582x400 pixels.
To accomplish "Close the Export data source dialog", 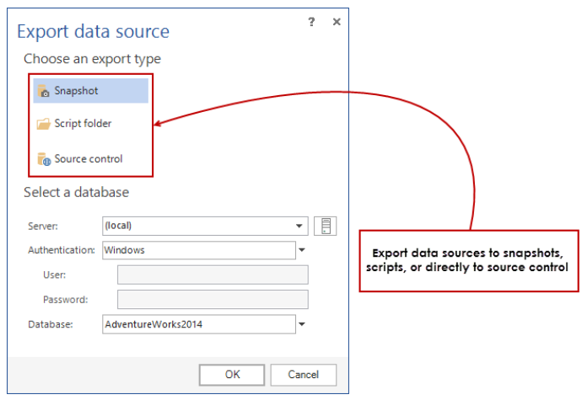I will 337,22.
